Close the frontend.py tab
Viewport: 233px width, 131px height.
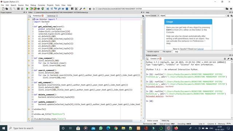point(43,16)
